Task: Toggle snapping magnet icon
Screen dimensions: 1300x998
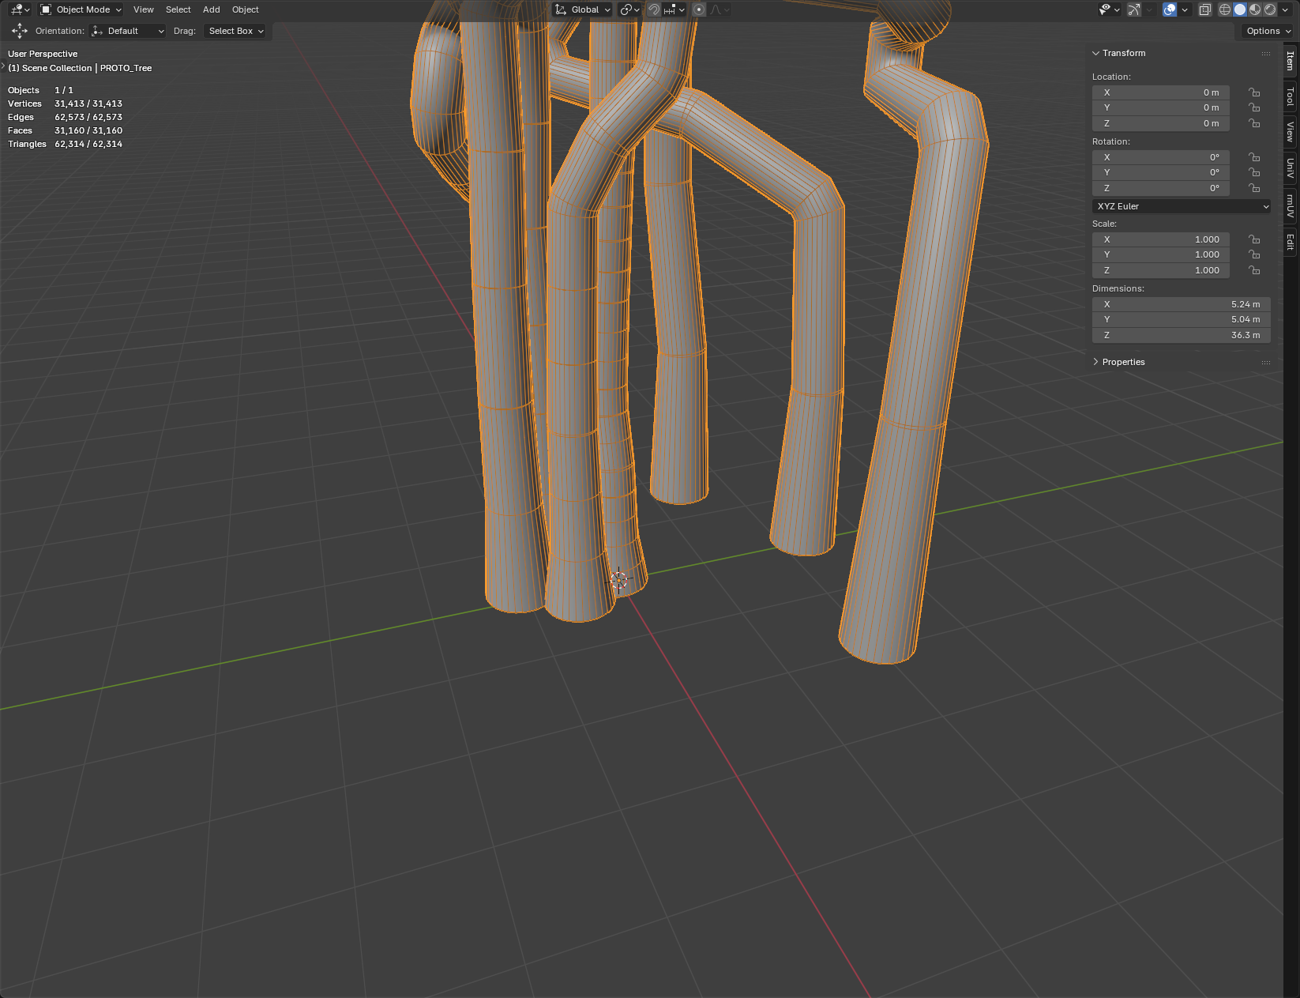Action: coord(654,9)
